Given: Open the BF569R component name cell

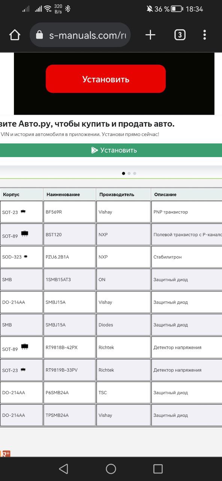Looking at the screenshot, I should (69, 212).
